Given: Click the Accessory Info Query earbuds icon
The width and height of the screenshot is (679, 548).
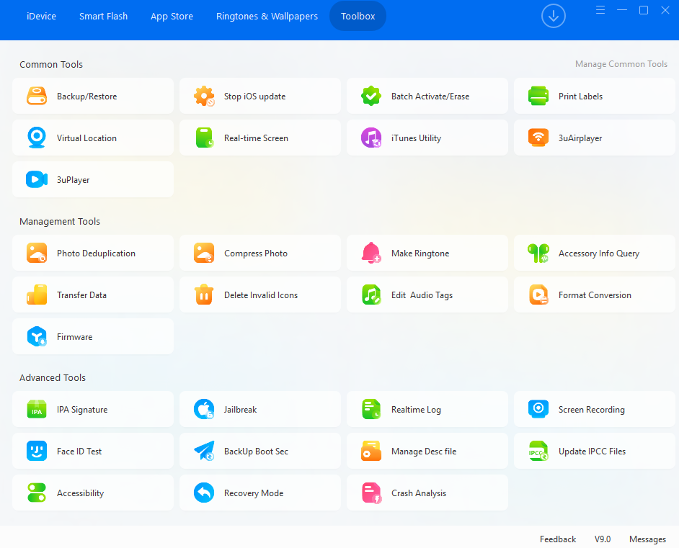Looking at the screenshot, I should (538, 253).
